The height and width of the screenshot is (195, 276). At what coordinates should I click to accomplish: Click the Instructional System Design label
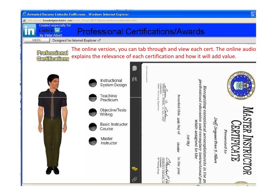coord(113,83)
